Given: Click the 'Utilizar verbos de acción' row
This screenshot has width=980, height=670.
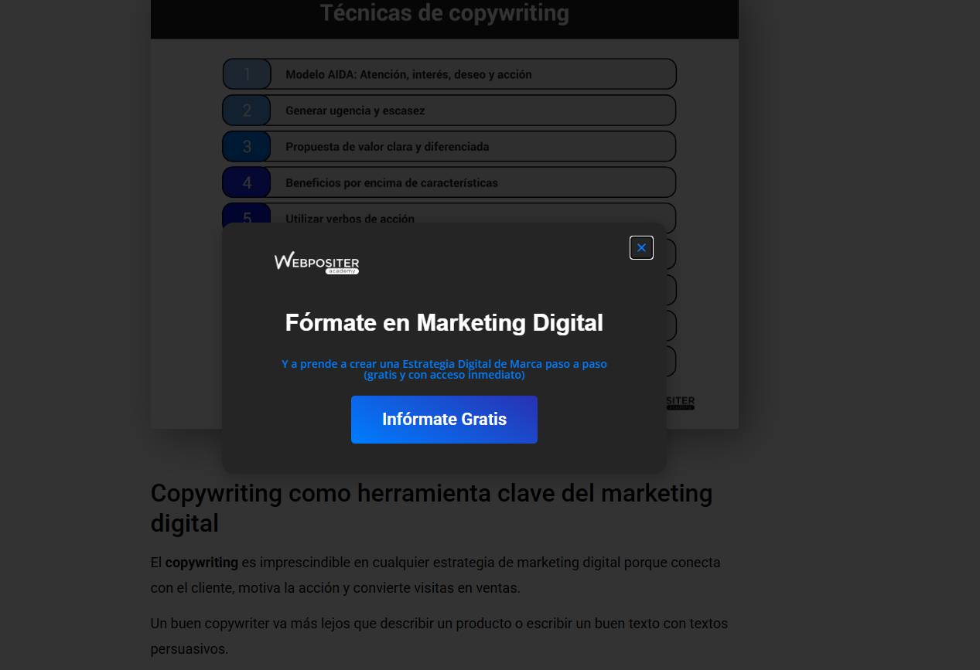Looking at the screenshot, I should point(350,219).
